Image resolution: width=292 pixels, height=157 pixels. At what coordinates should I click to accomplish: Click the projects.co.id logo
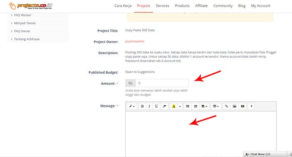(x=30, y=6)
